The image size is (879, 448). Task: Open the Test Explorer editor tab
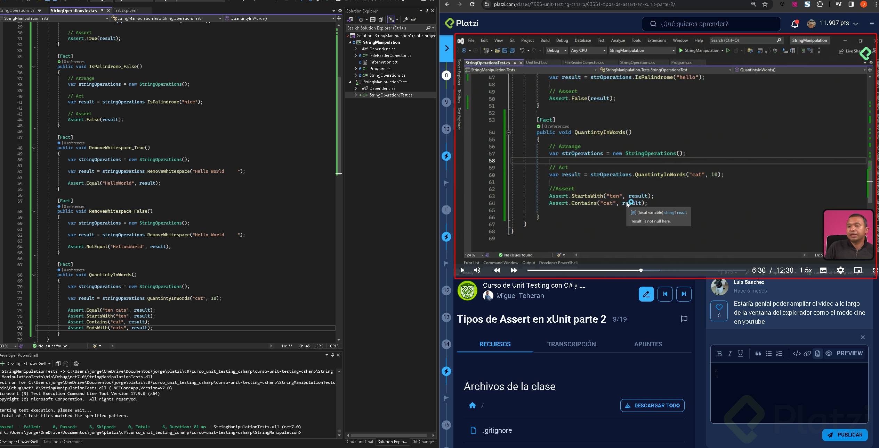(125, 10)
